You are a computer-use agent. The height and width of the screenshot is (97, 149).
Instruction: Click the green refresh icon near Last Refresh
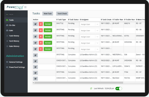pos(91,88)
